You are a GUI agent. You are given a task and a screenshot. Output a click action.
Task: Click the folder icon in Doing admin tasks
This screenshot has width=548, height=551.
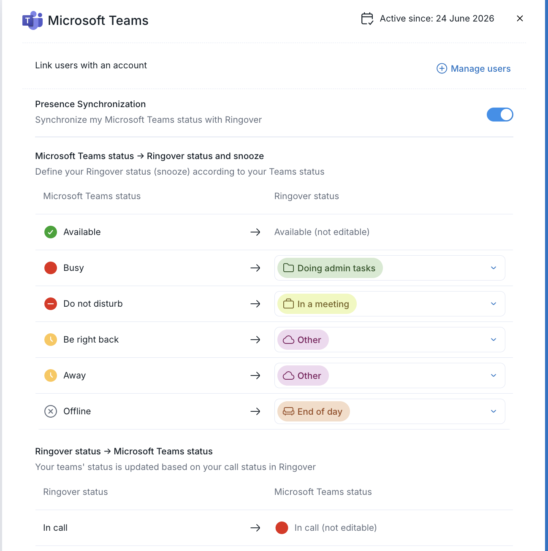289,268
